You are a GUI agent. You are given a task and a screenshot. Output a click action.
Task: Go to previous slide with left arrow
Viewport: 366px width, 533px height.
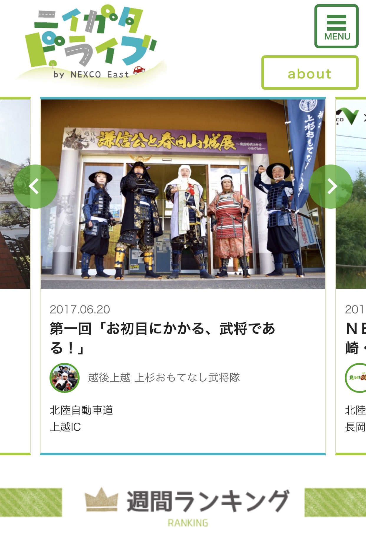tap(35, 186)
